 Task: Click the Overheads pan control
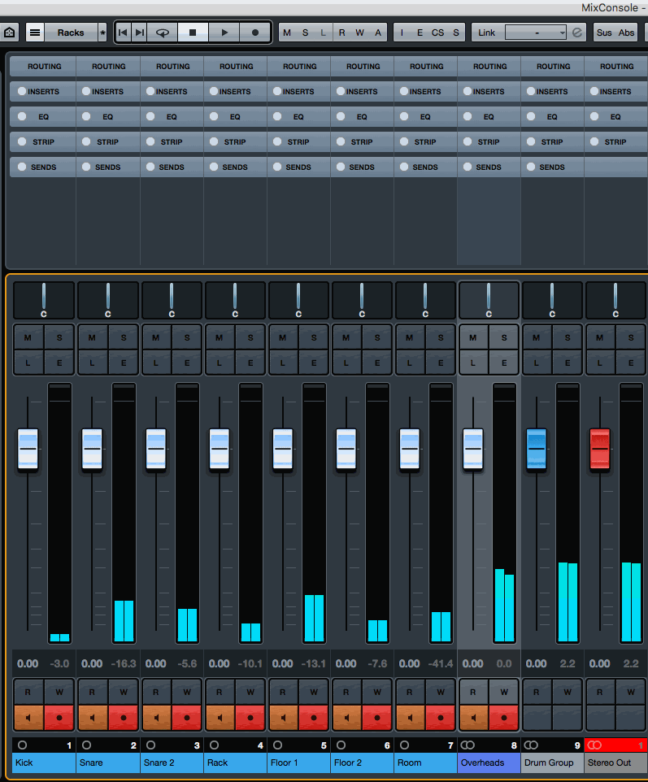pos(489,300)
